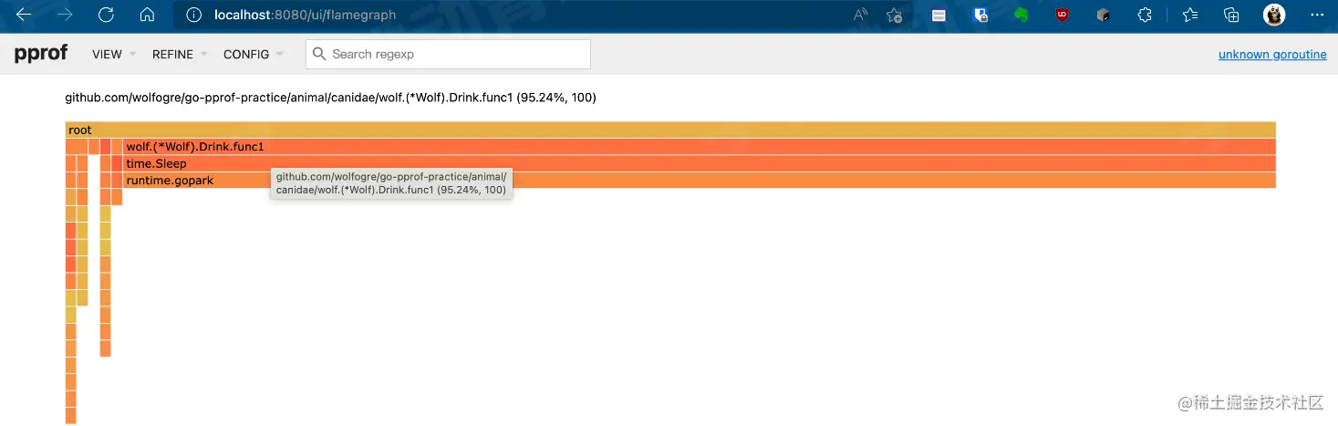This screenshot has height=426, width=1338.
Task: Click the browser back arrow
Action: [x=24, y=15]
